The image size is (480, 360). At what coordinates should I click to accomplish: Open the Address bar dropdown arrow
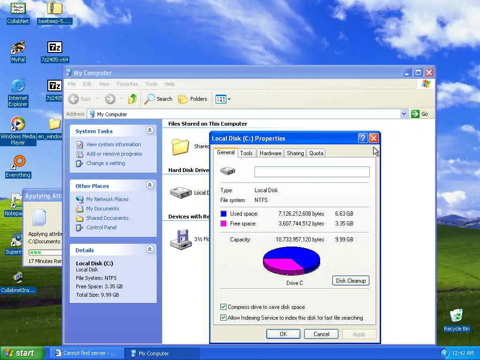click(404, 114)
